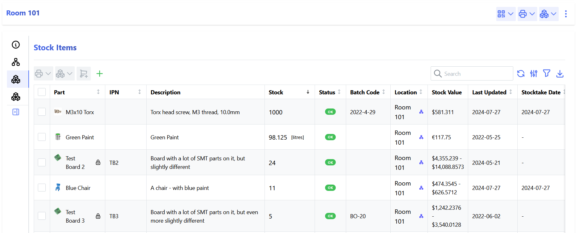
Task: Click the Search input field
Action: point(476,74)
